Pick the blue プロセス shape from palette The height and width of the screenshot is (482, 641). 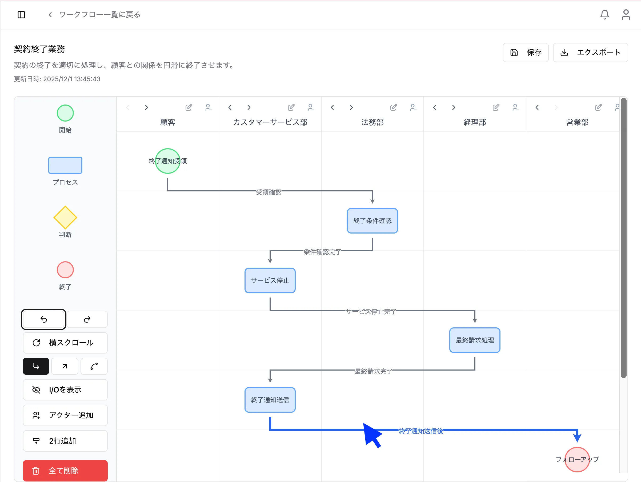click(x=65, y=165)
